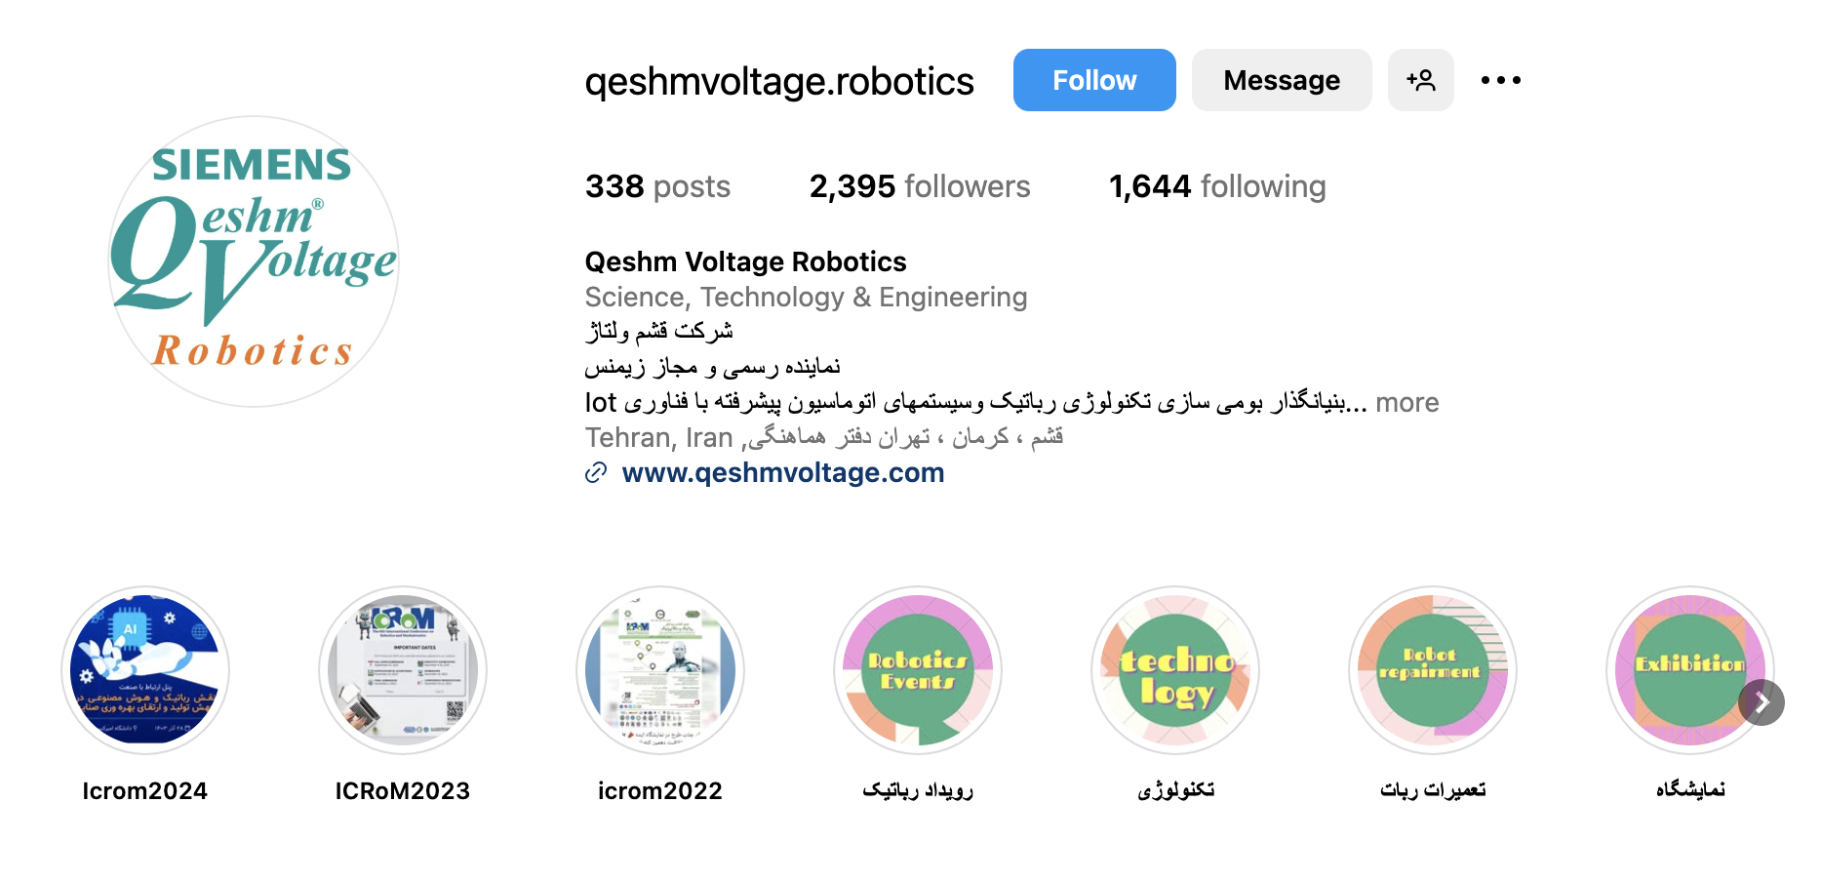Open Message for qeshmvoltage.robotics
The image size is (1822, 883).
1282,80
